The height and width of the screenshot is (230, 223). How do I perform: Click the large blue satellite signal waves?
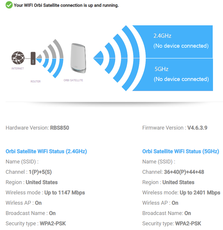tap(118, 58)
